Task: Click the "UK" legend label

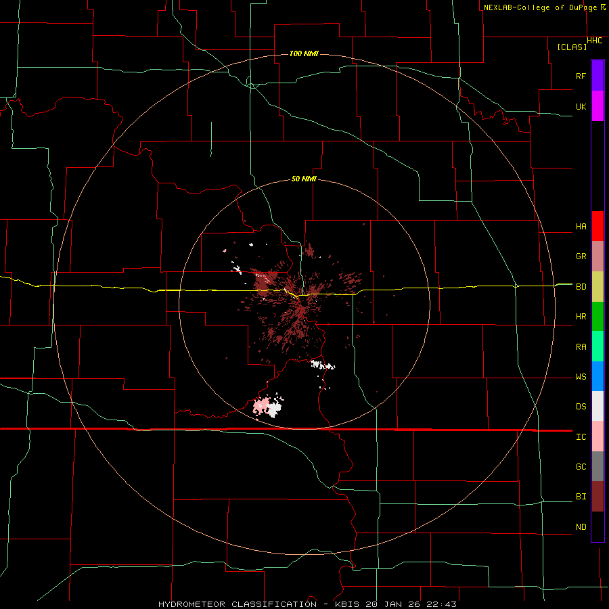Action: [x=581, y=106]
